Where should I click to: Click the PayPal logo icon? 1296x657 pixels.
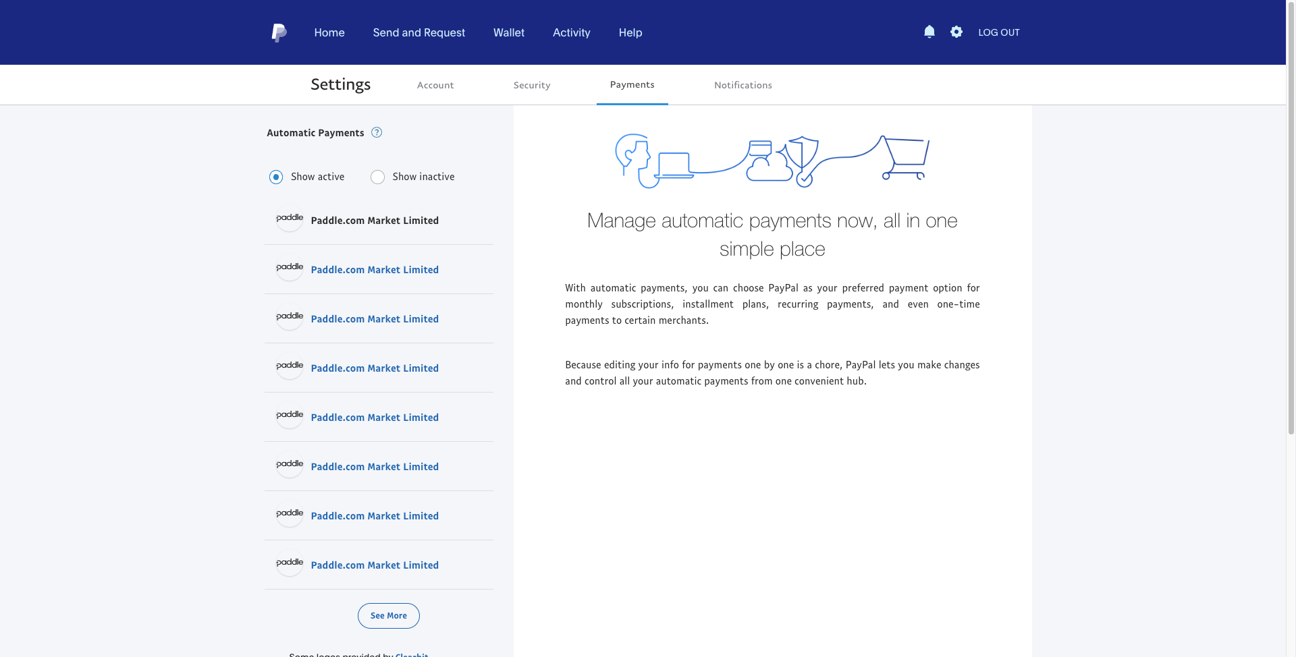click(279, 32)
